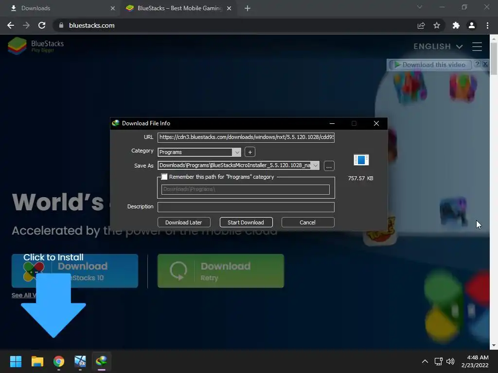Close the Download File Info dialog
Screen dimensions: 498x373
(376, 123)
